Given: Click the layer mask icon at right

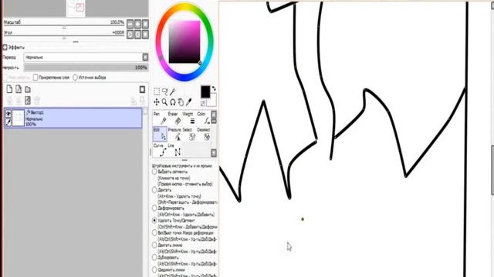Looking at the screenshot, I should [x=142, y=89].
